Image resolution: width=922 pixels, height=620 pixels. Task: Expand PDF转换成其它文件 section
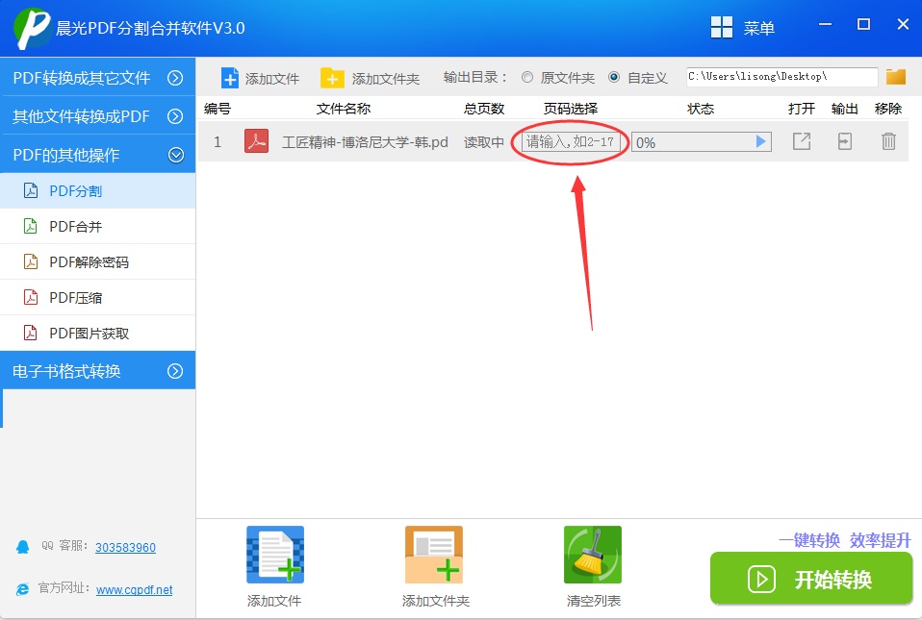(97, 78)
